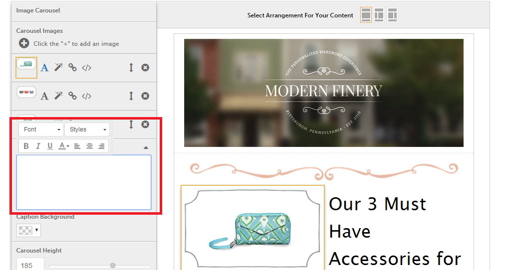
Task: Choose the second content arrangement layout
Action: pos(379,15)
